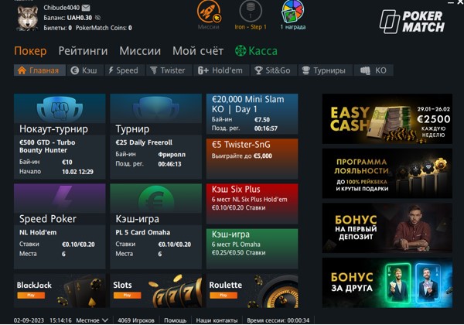Open the colorful rewards wheel icon
The image size is (464, 325).
coord(292,12)
